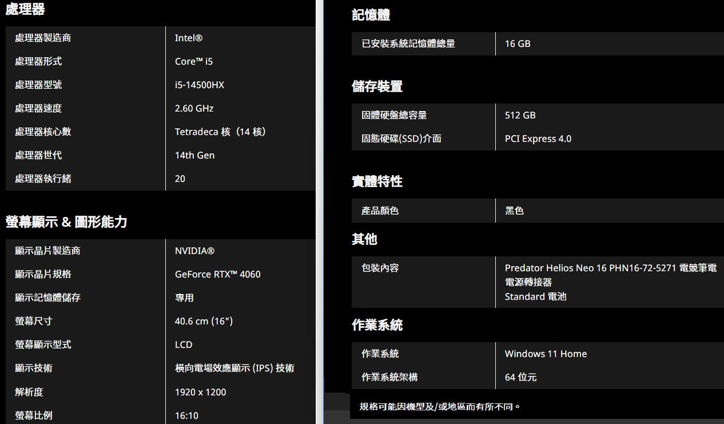Click the 處理器速度 label

(38, 108)
